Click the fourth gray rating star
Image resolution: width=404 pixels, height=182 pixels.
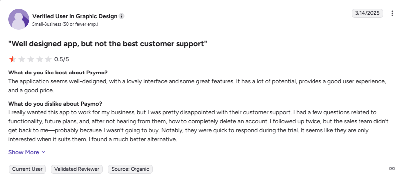[x=40, y=59]
